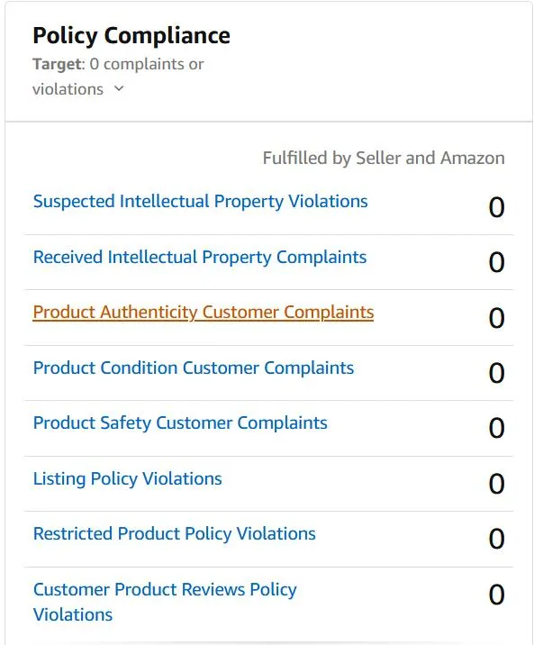This screenshot has width=534, height=645.
Task: Open Suspected Intellectual Property Violations link
Action: pos(200,202)
